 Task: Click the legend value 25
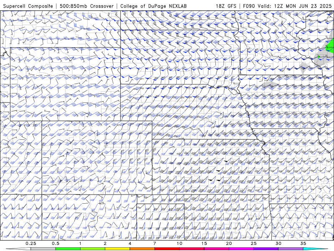pyautogui.click(x=253, y=243)
